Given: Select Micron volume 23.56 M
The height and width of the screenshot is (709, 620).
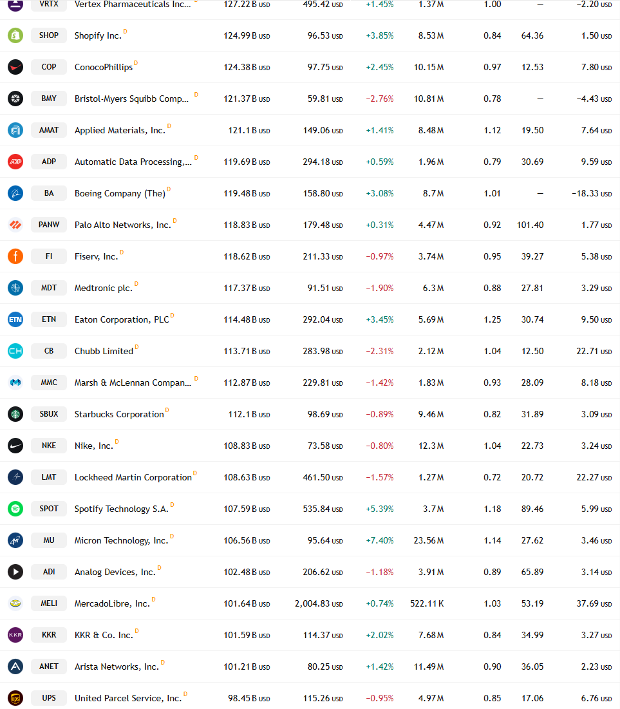Looking at the screenshot, I should tap(429, 540).
